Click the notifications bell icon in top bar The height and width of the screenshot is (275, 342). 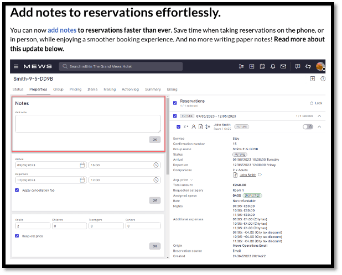273,66
